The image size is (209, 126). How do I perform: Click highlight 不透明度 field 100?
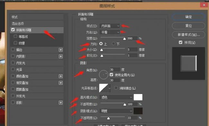[x=132, y=104]
